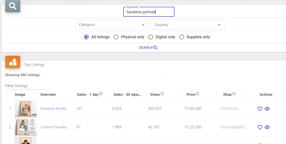The image size is (286, 144).
Task: Click the 67 one-day sales value
Action: [x=78, y=127]
